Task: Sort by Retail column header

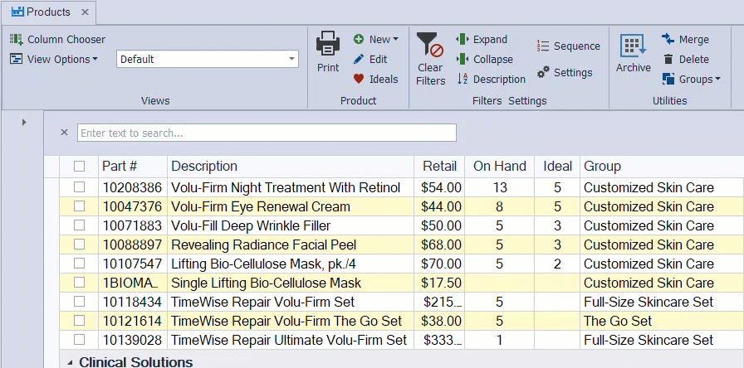Action: pos(439,167)
